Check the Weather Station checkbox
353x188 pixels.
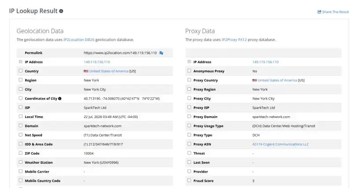21,162
